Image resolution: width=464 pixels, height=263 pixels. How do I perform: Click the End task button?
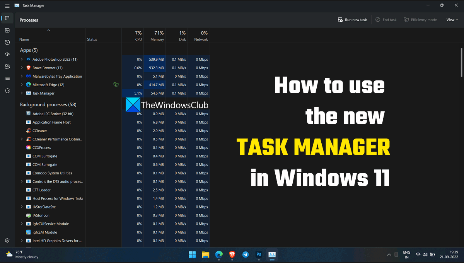[386, 19]
